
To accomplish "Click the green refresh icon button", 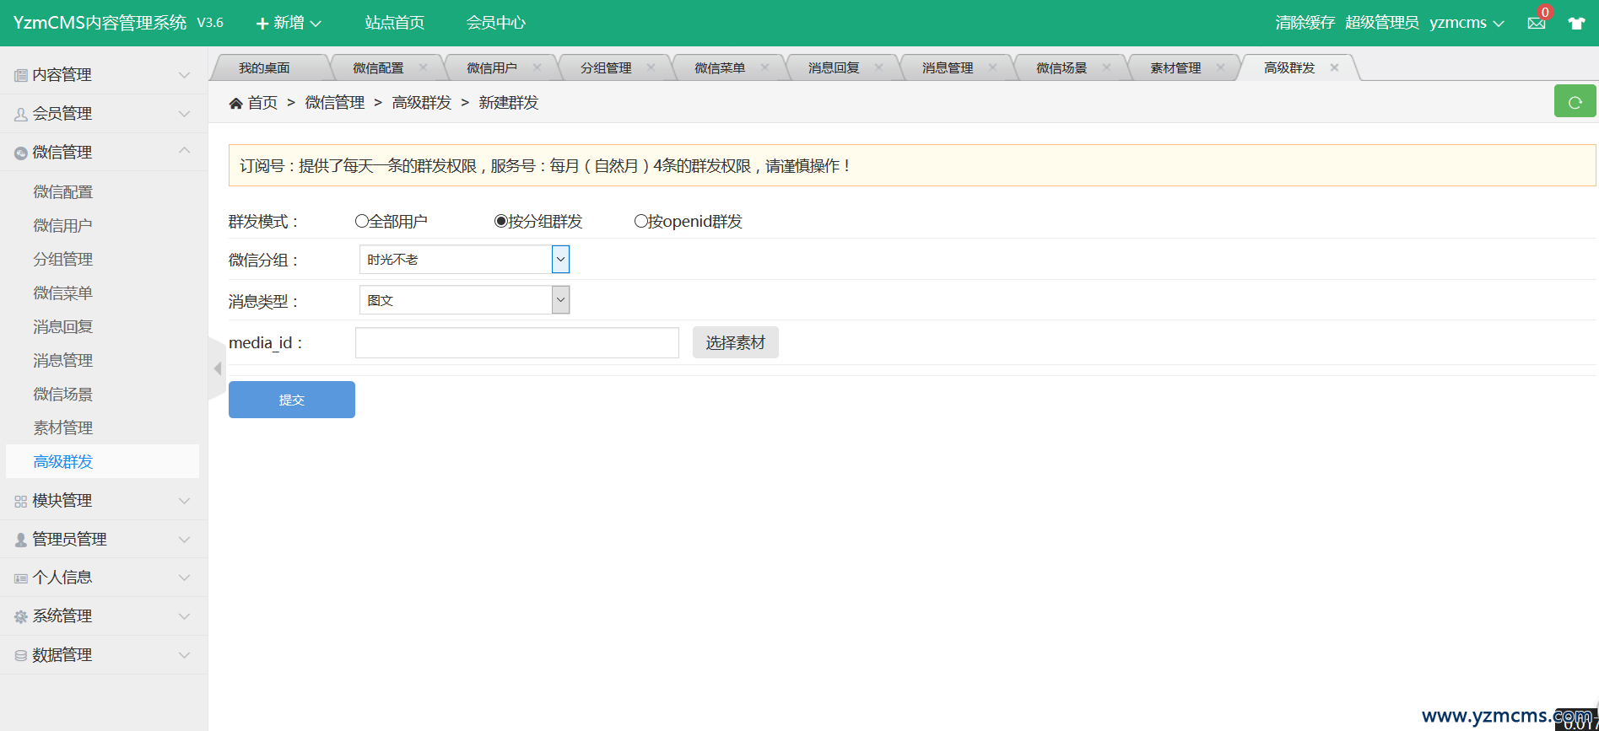I will click(x=1575, y=101).
